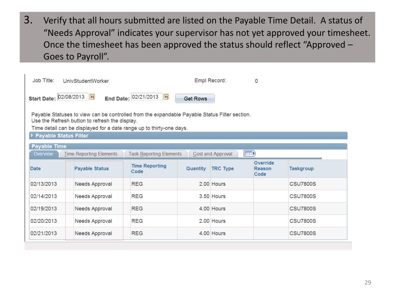Click the Empl Record value 0
Viewport: 395px width, 296px height.
click(256, 81)
